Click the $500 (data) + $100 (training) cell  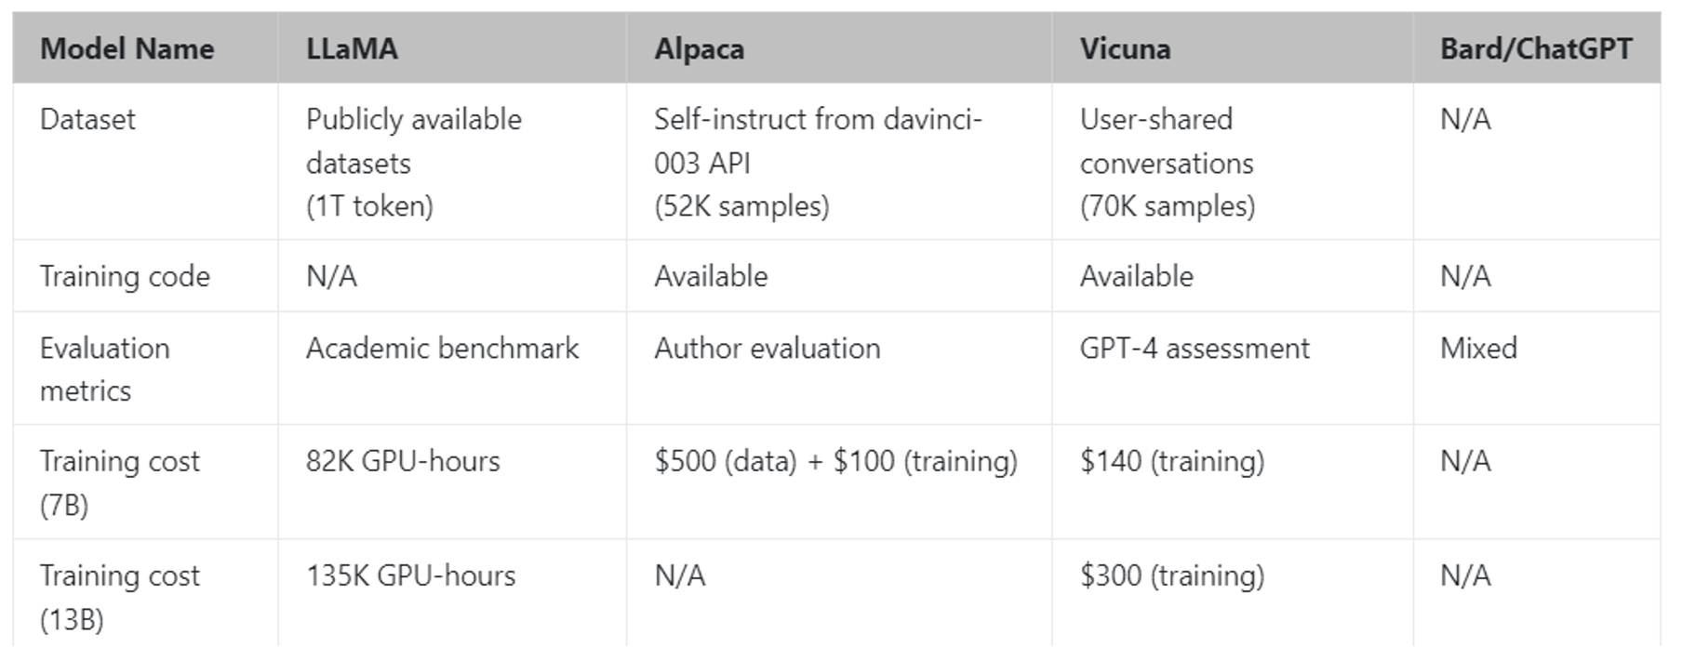[835, 461]
